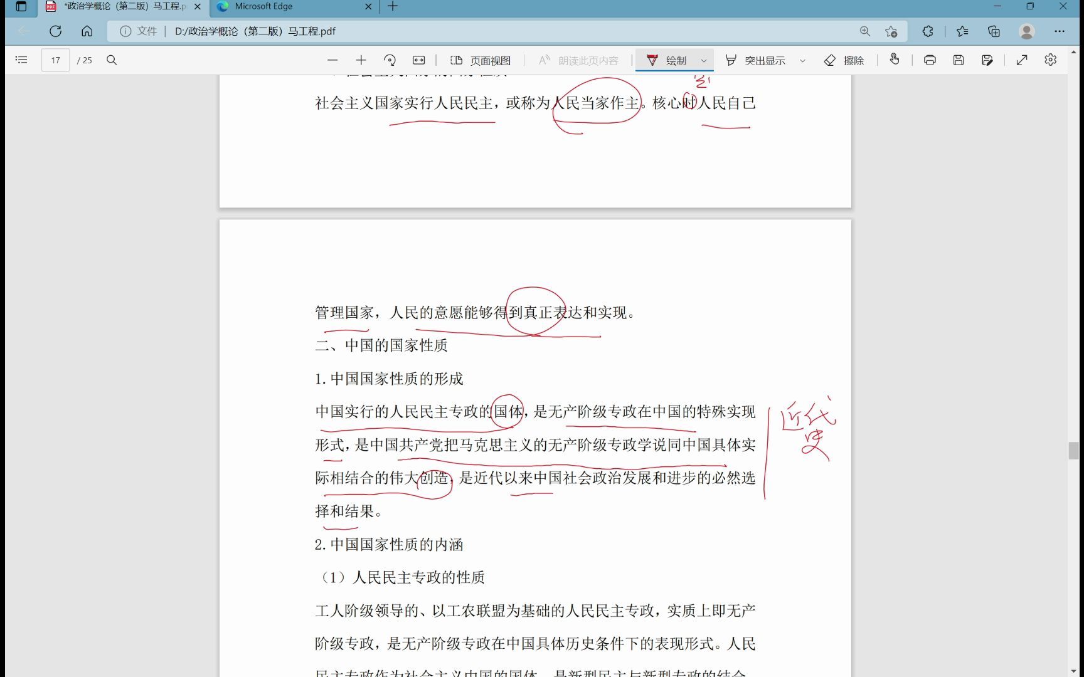Go to browser home page

(87, 31)
